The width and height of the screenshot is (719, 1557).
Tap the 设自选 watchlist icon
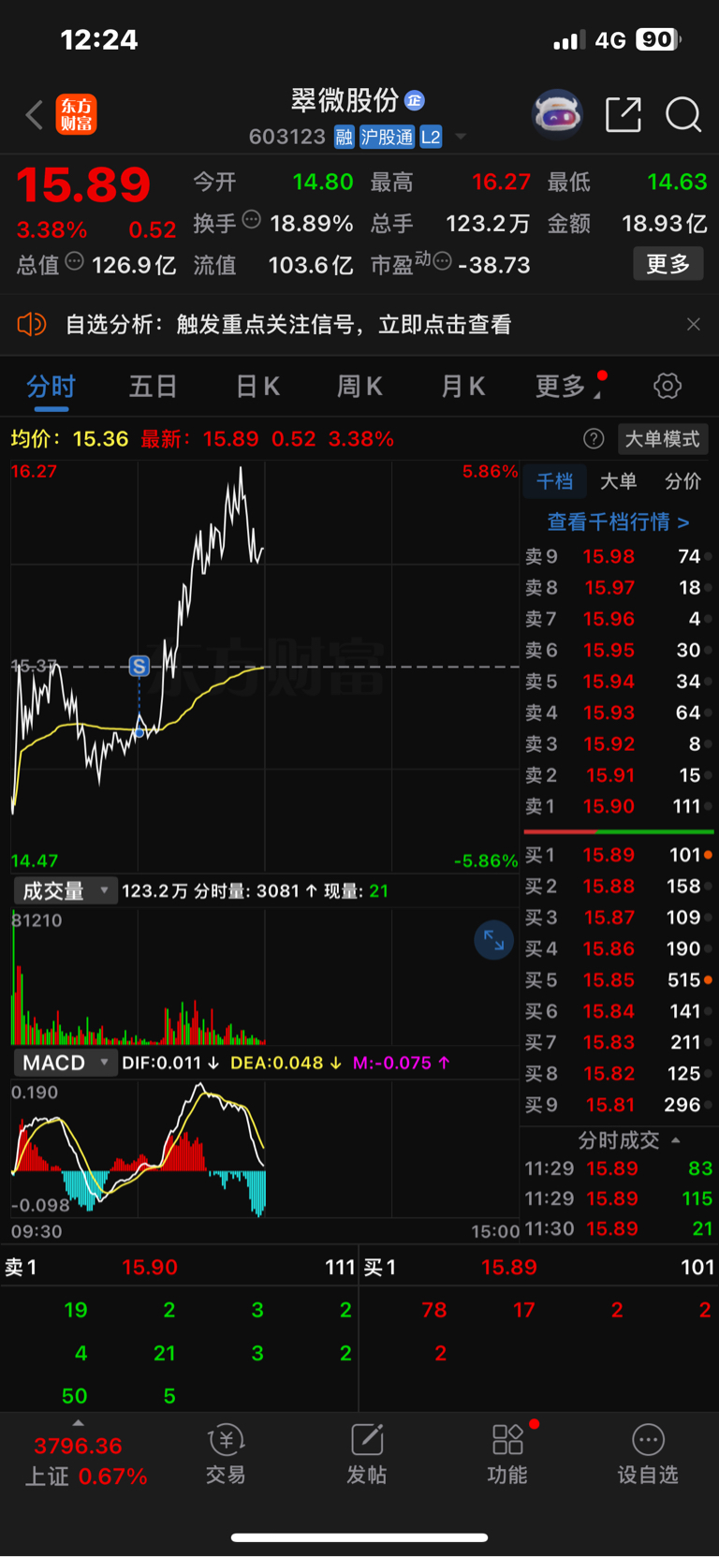[x=648, y=1454]
